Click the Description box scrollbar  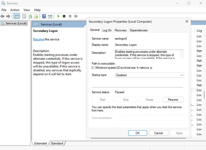click(182, 54)
